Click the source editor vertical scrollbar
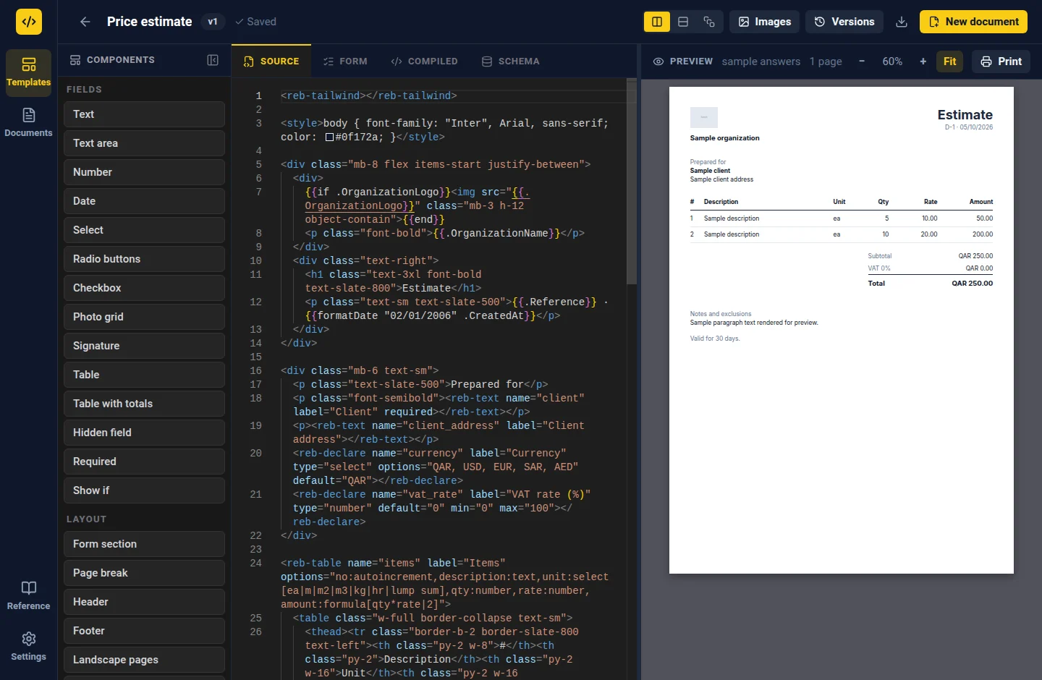Screen dimensions: 1042x680 632,181
